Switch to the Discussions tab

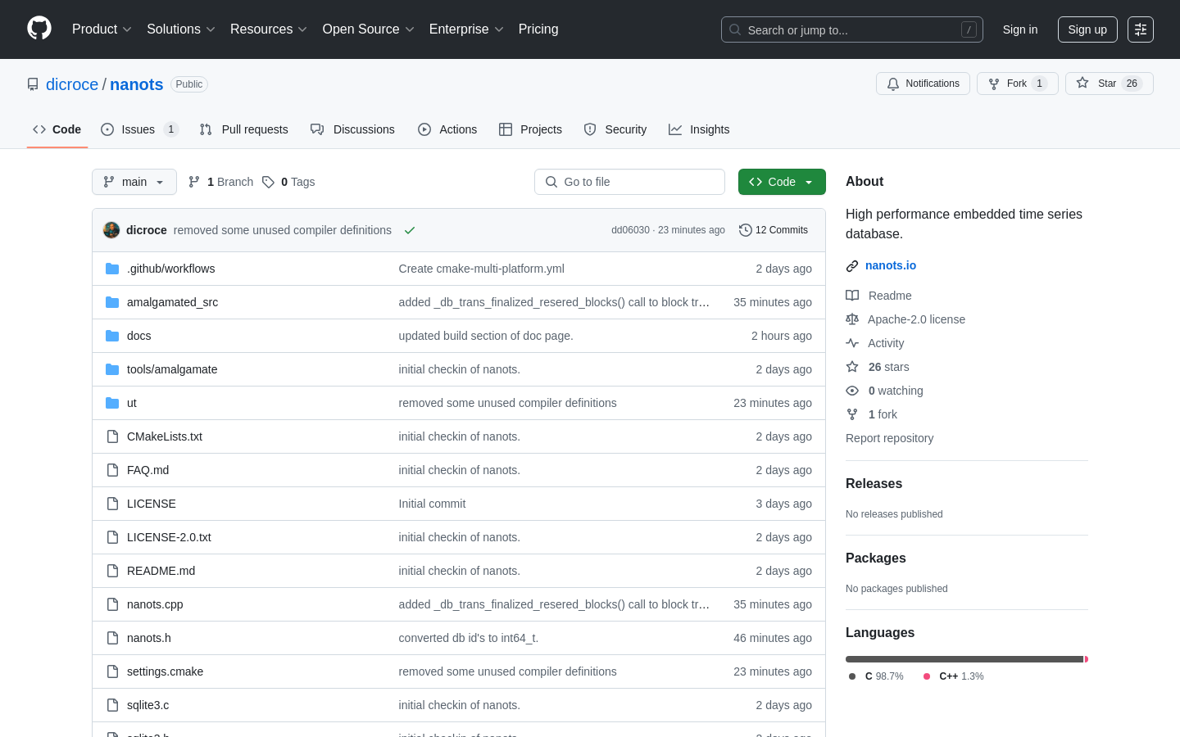(x=352, y=129)
